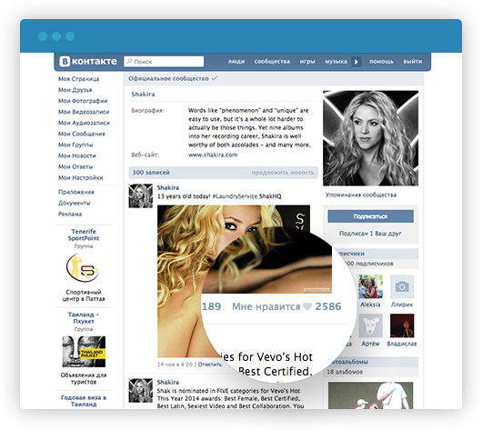
Task: Open Мои Ответы in sidebar
Action: point(75,166)
